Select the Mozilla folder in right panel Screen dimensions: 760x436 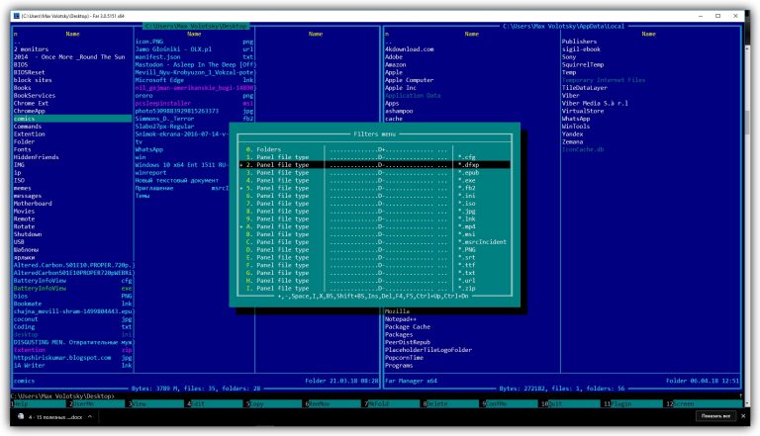pyautogui.click(x=399, y=309)
